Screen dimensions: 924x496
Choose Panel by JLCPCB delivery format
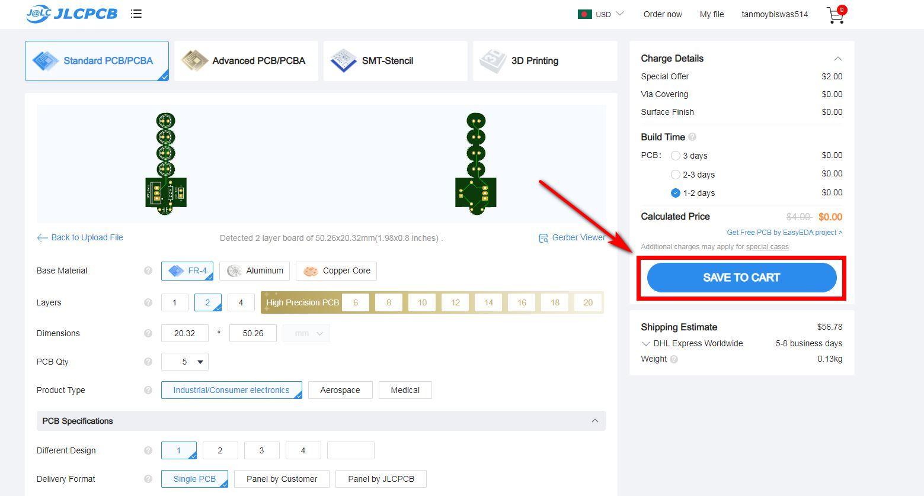tap(381, 479)
